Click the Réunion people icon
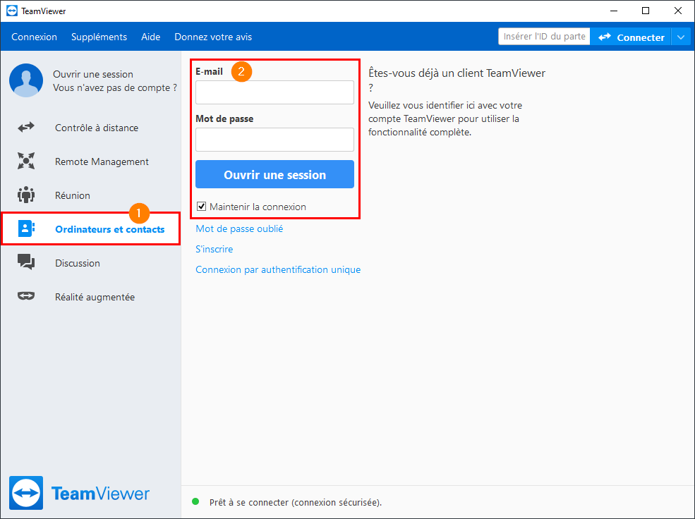 [x=26, y=195]
